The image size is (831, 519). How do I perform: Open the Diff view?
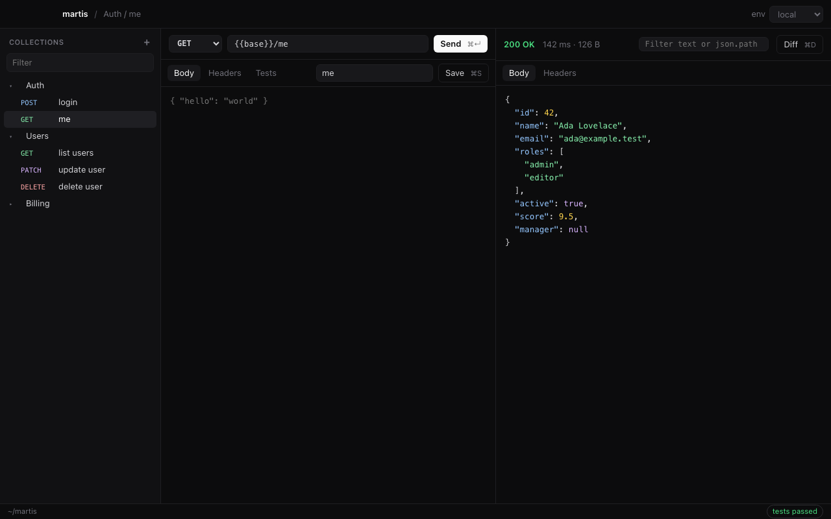pos(800,44)
